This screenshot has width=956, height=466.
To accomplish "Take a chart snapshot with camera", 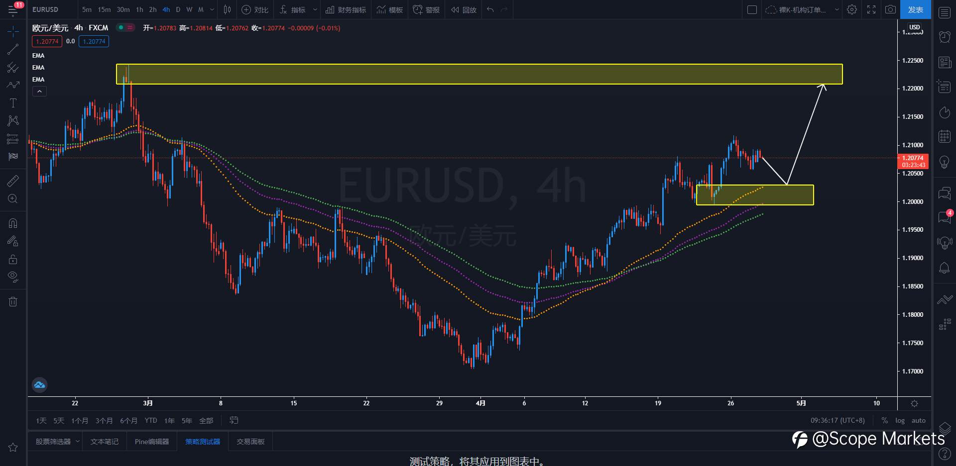I will click(x=890, y=9).
